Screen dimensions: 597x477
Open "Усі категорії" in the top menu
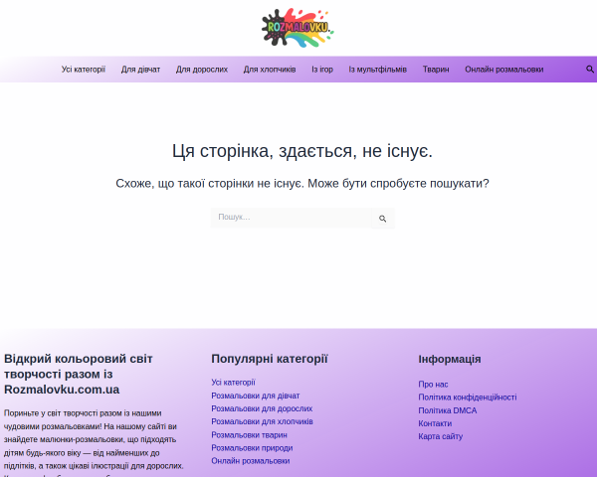coord(84,70)
